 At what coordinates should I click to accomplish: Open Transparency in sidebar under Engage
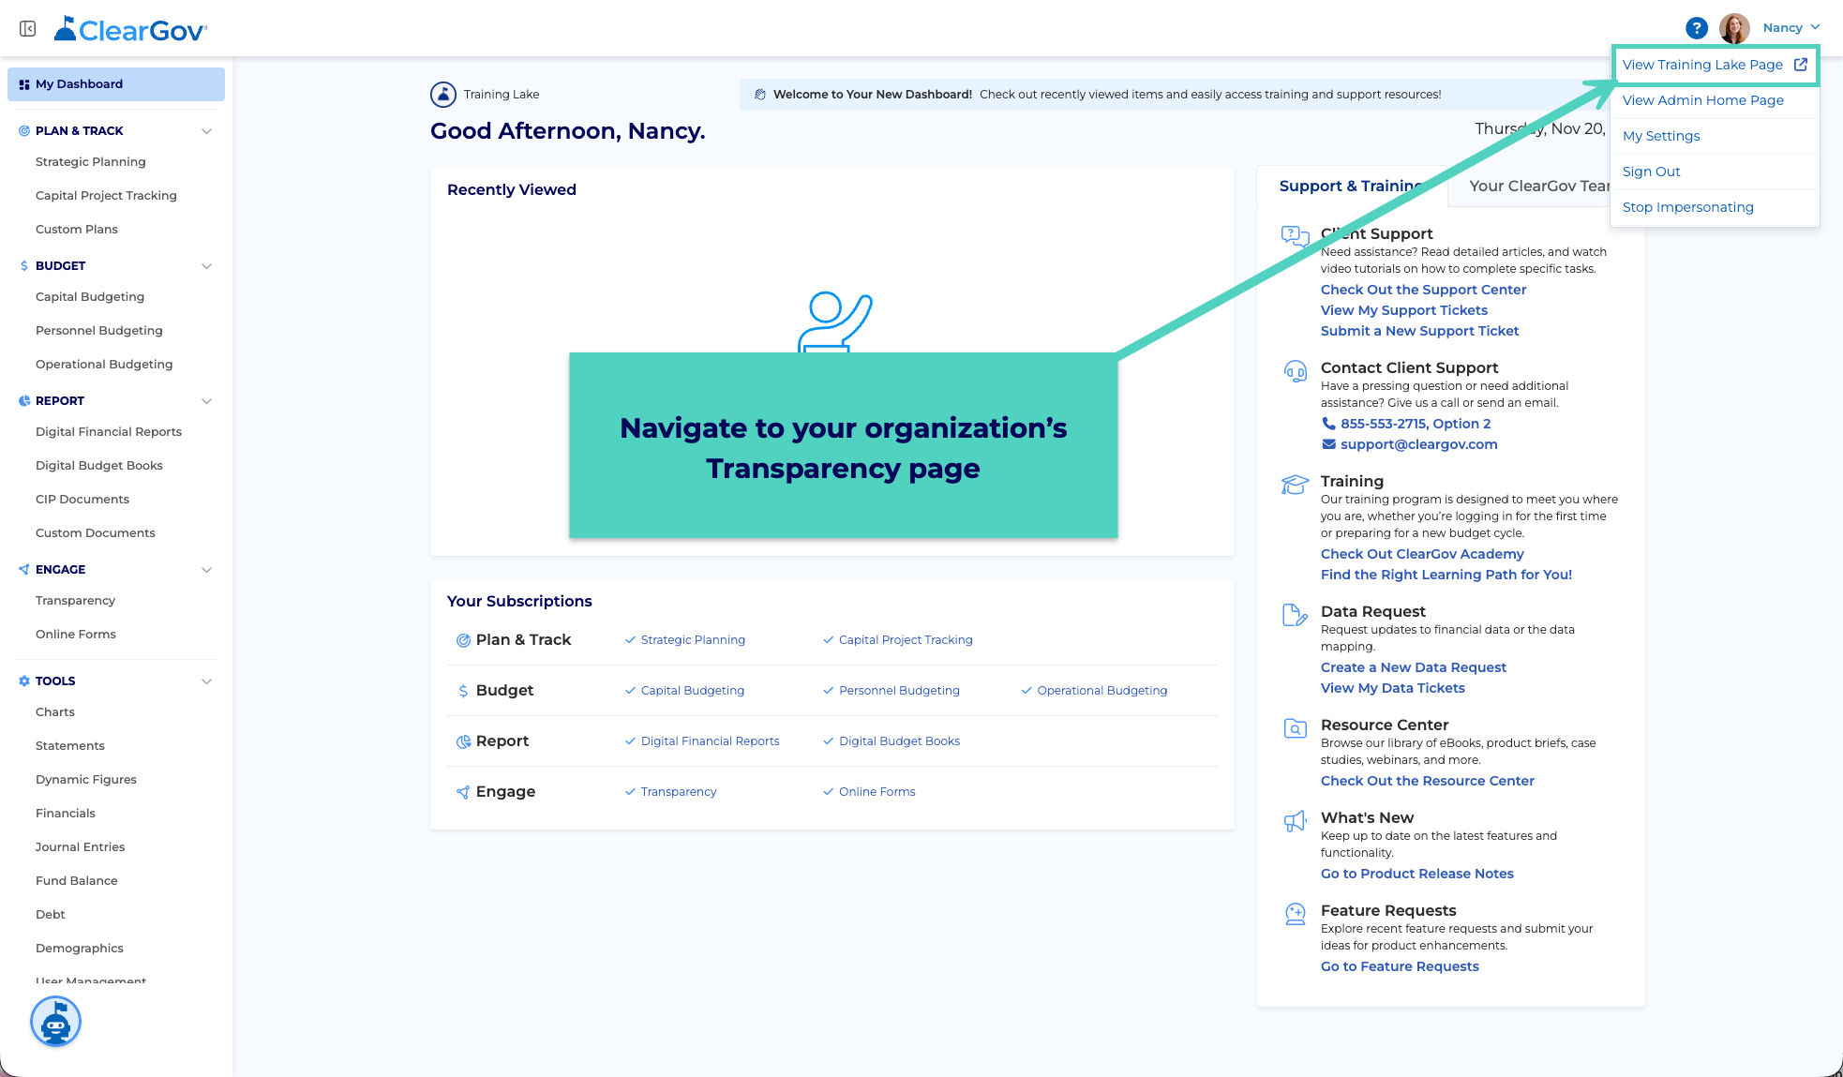coord(75,601)
